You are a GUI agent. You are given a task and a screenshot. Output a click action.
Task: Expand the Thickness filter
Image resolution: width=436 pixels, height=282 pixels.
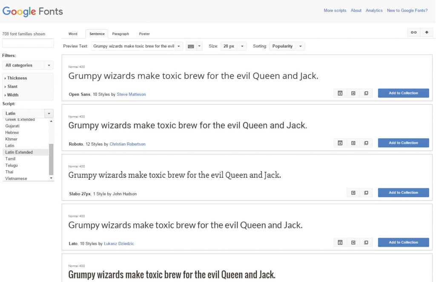click(17, 78)
